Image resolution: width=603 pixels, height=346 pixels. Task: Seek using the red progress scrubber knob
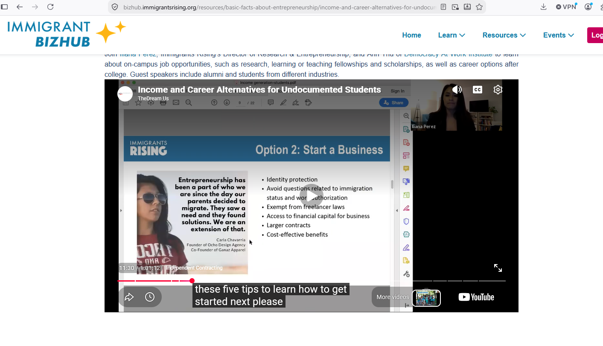tap(192, 281)
